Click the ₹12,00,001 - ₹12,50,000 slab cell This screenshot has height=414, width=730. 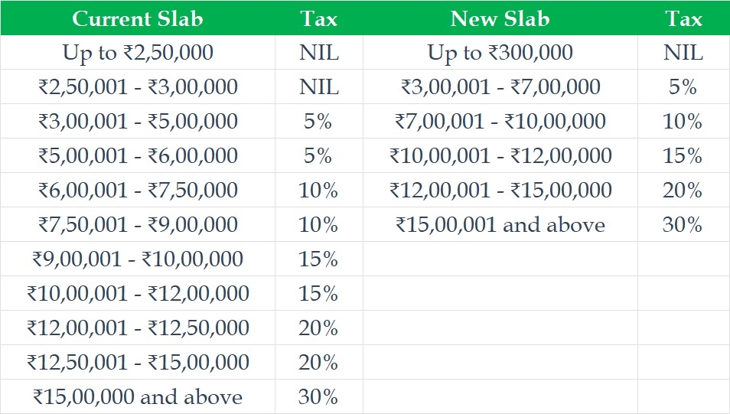138,328
